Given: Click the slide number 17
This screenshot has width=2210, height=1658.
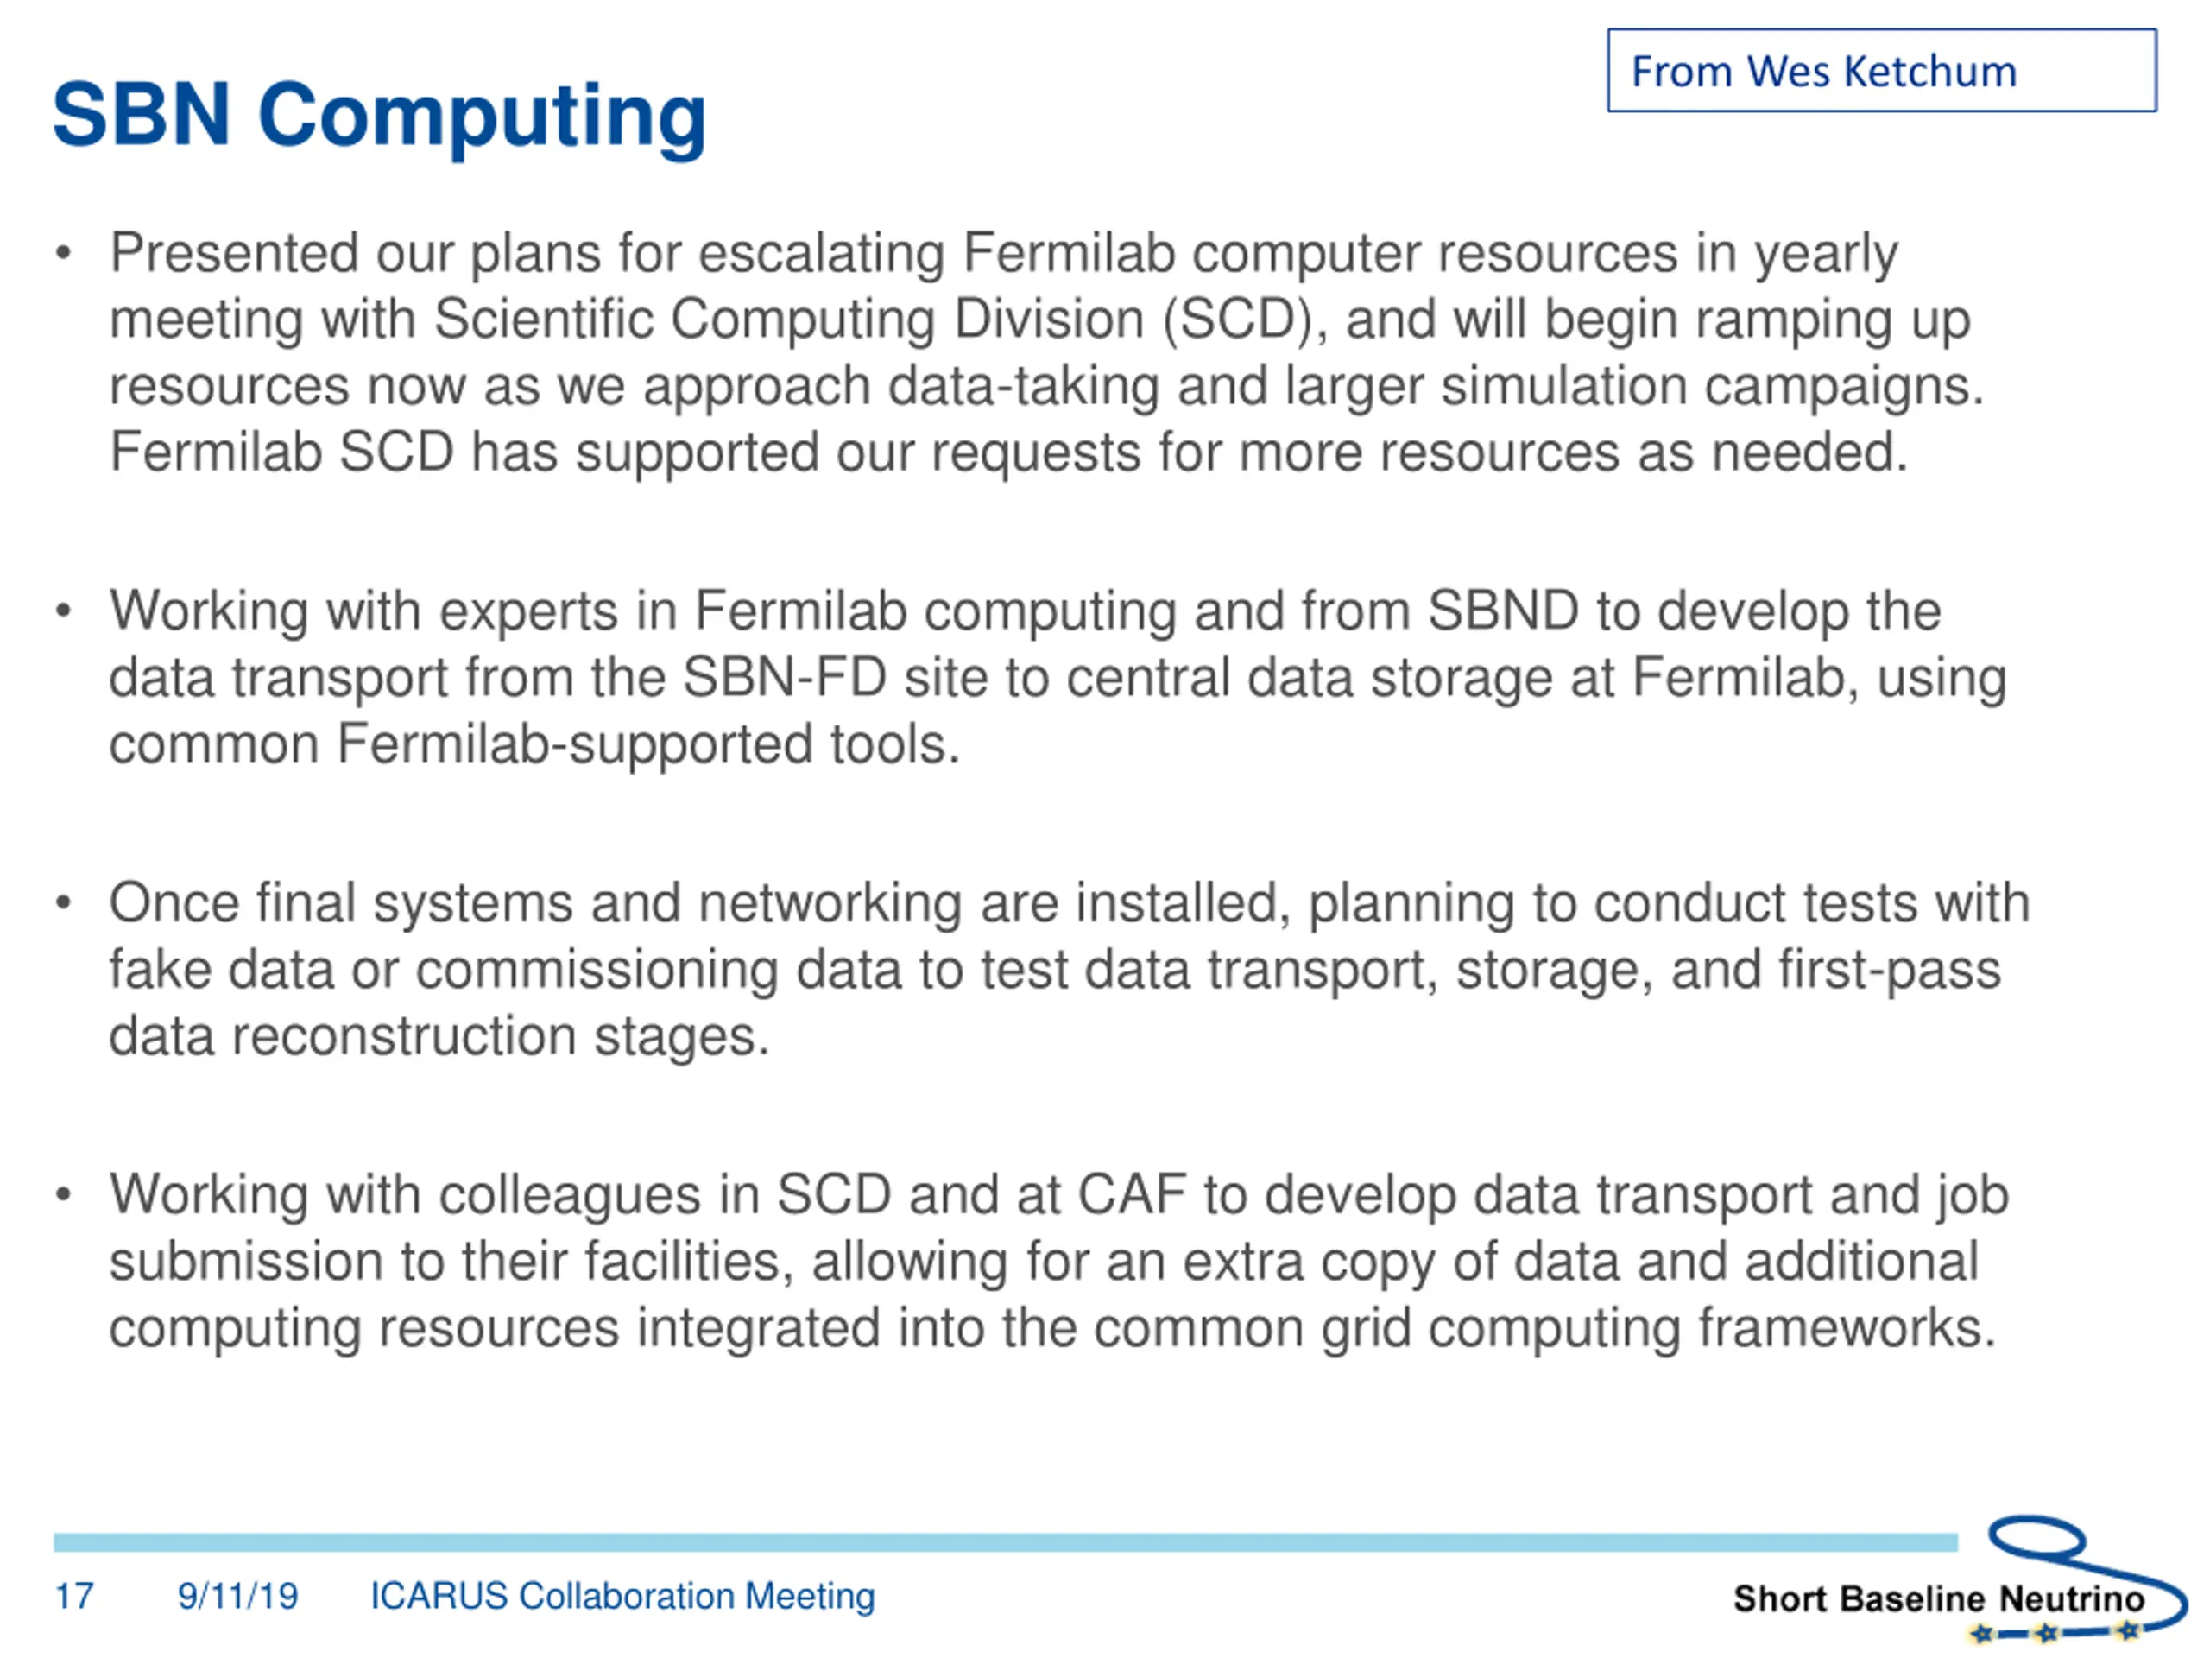Looking at the screenshot, I should (74, 1596).
